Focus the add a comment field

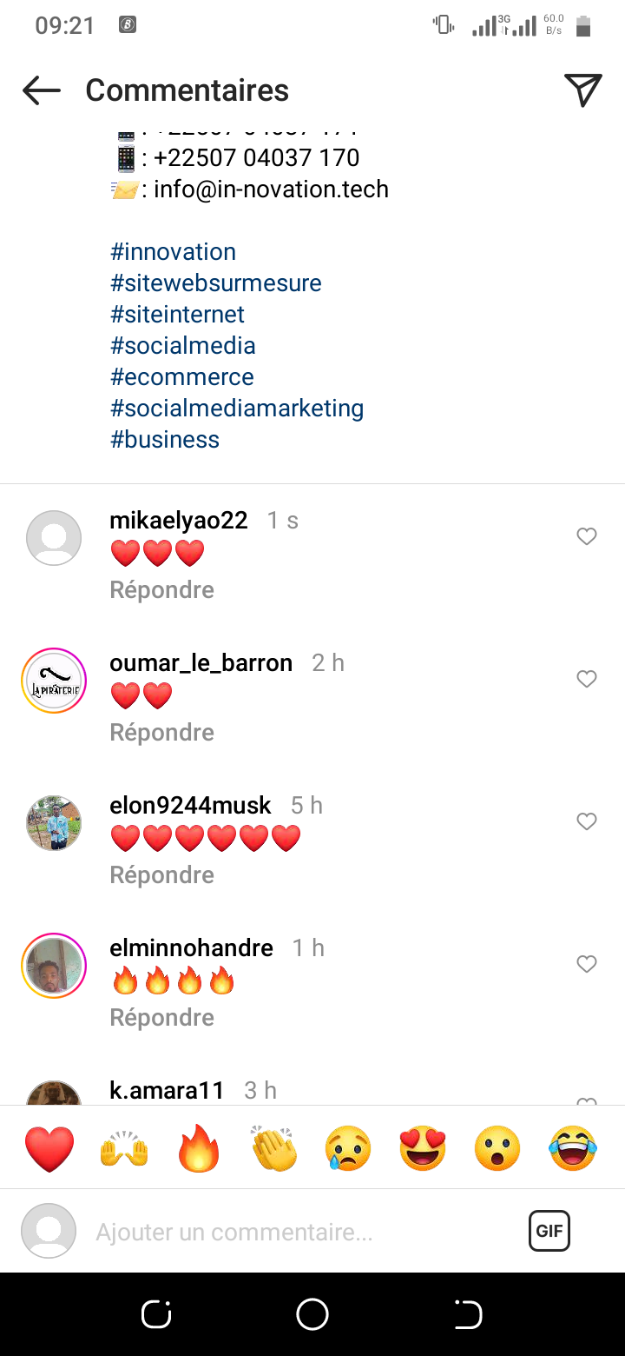pos(295,1232)
